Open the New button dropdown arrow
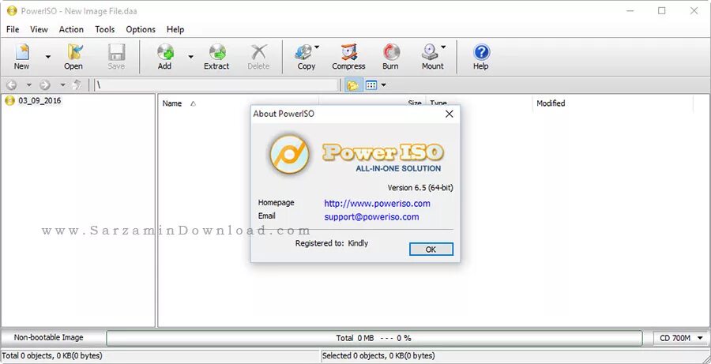The height and width of the screenshot is (364, 711). click(x=47, y=57)
